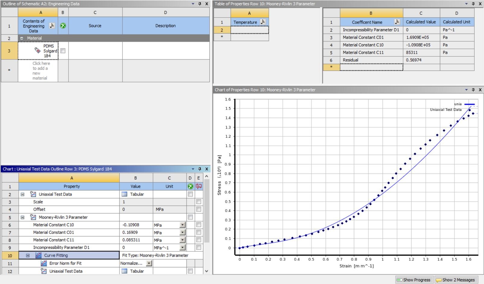Click the sort icon beside Contents of Engineering Data

click(x=52, y=26)
